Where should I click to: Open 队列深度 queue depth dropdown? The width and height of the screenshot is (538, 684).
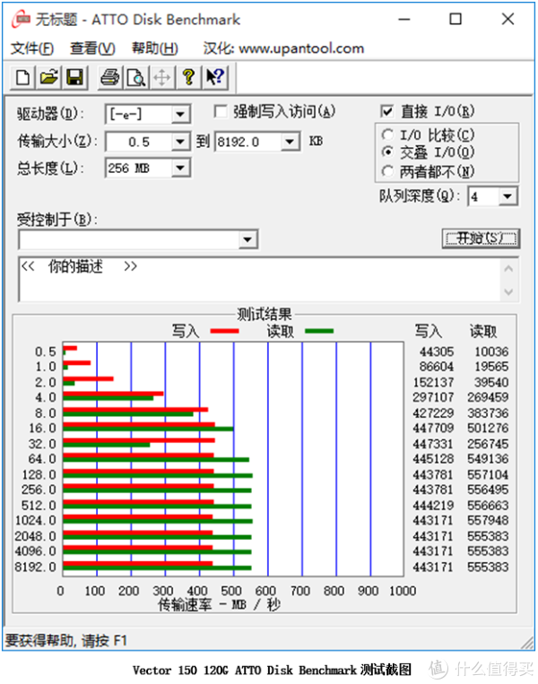[507, 196]
